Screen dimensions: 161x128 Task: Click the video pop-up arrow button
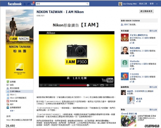click(102, 85)
